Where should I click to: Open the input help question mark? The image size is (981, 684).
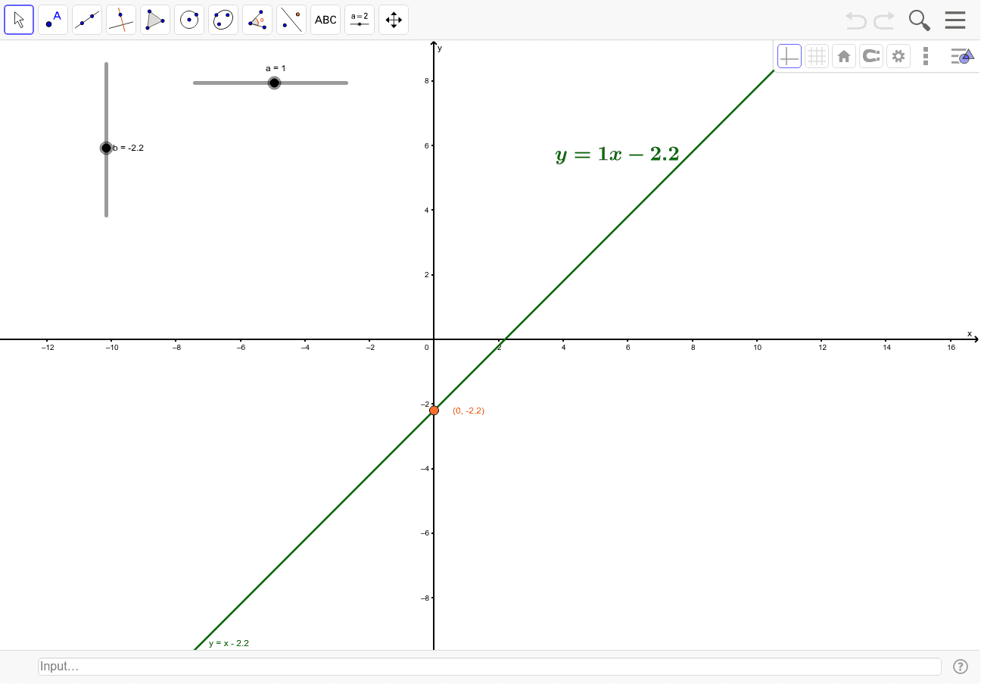pos(961,667)
